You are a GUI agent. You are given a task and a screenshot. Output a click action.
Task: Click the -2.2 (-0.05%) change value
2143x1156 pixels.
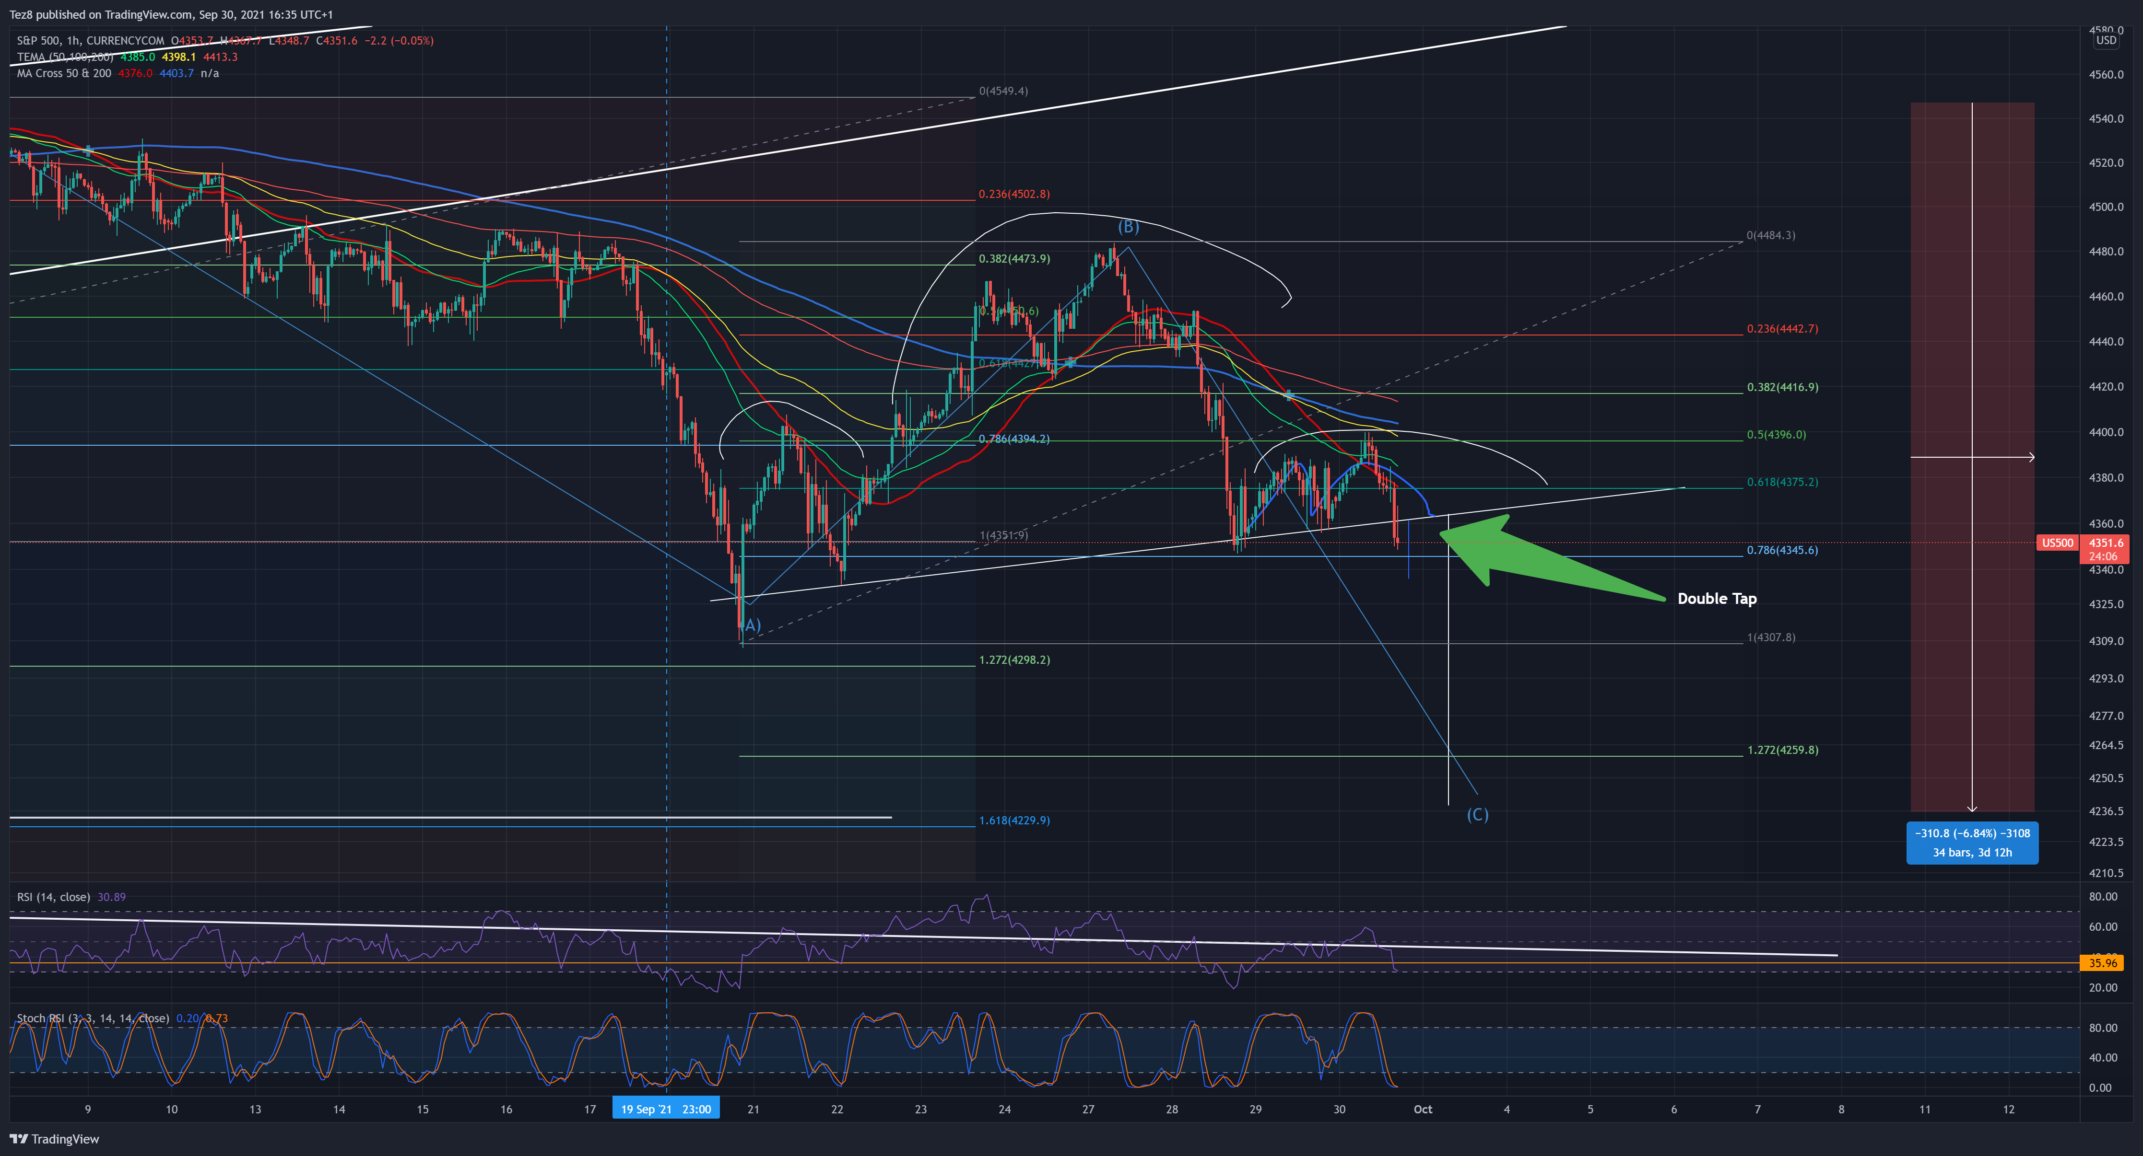399,40
